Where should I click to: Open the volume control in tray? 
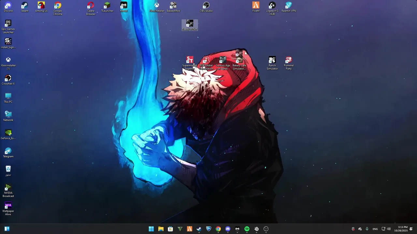coord(389,229)
